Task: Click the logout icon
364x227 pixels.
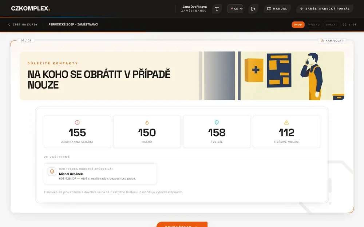Action: (253, 9)
